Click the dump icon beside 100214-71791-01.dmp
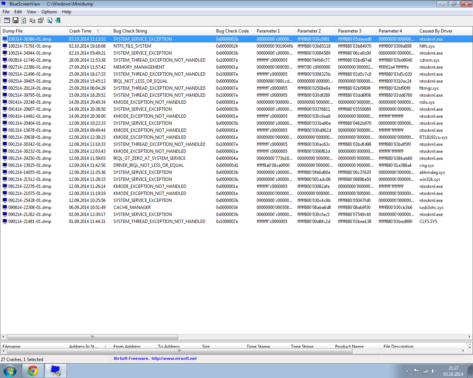Screen dimensions: 473x378 coord(5,46)
